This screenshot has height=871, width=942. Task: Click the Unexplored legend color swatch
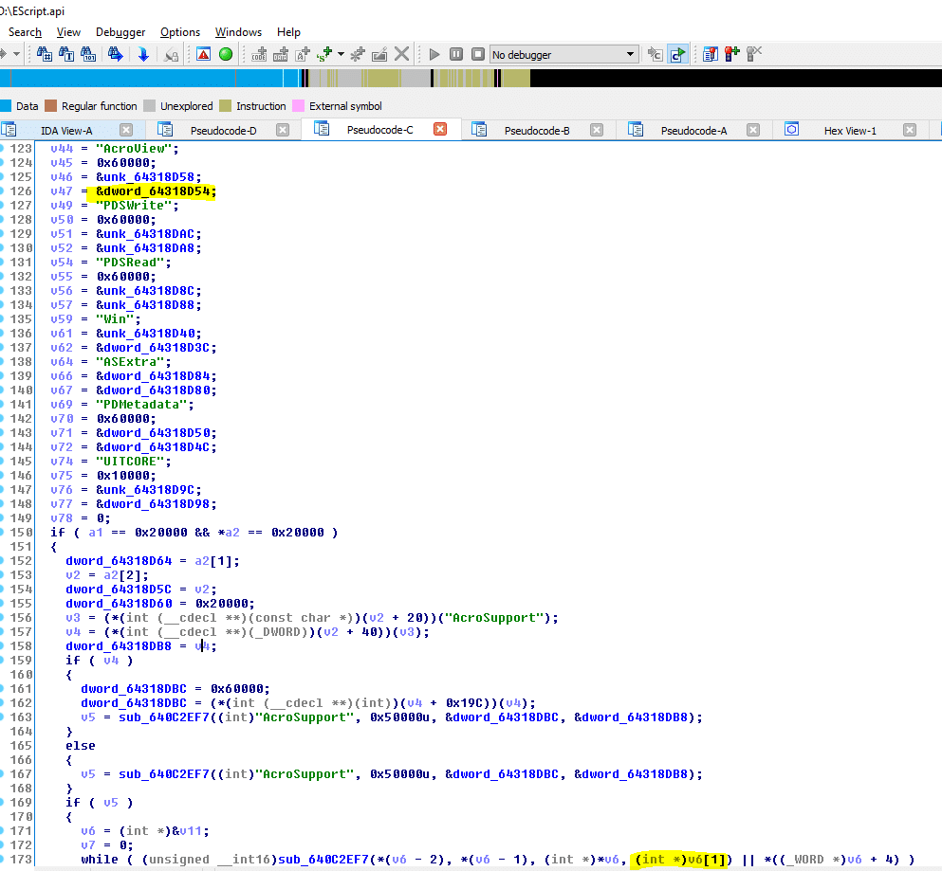pos(150,106)
